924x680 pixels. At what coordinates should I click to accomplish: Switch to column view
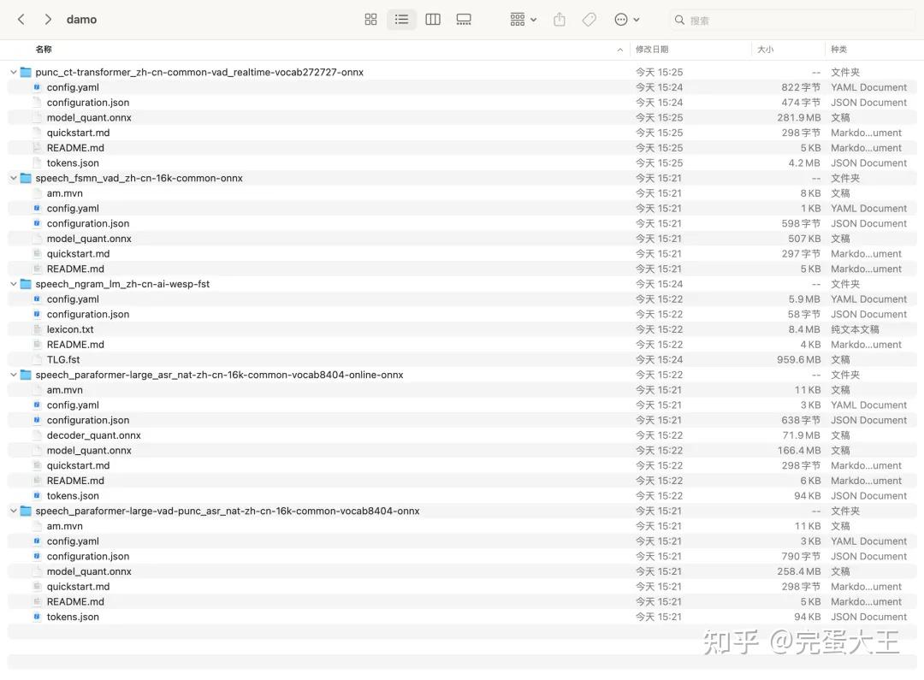433,19
